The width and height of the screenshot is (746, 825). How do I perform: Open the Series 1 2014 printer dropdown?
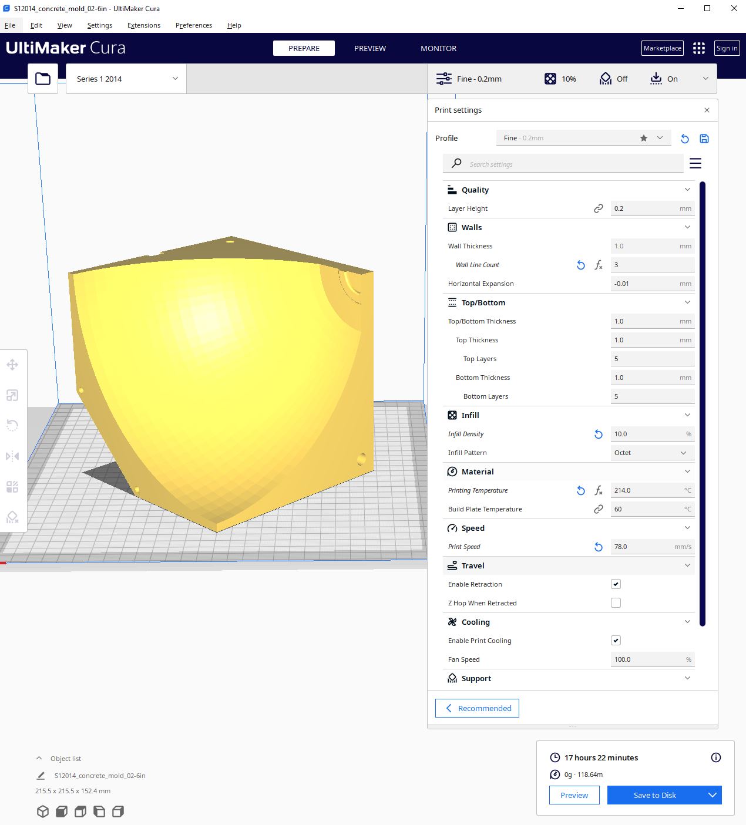(126, 79)
